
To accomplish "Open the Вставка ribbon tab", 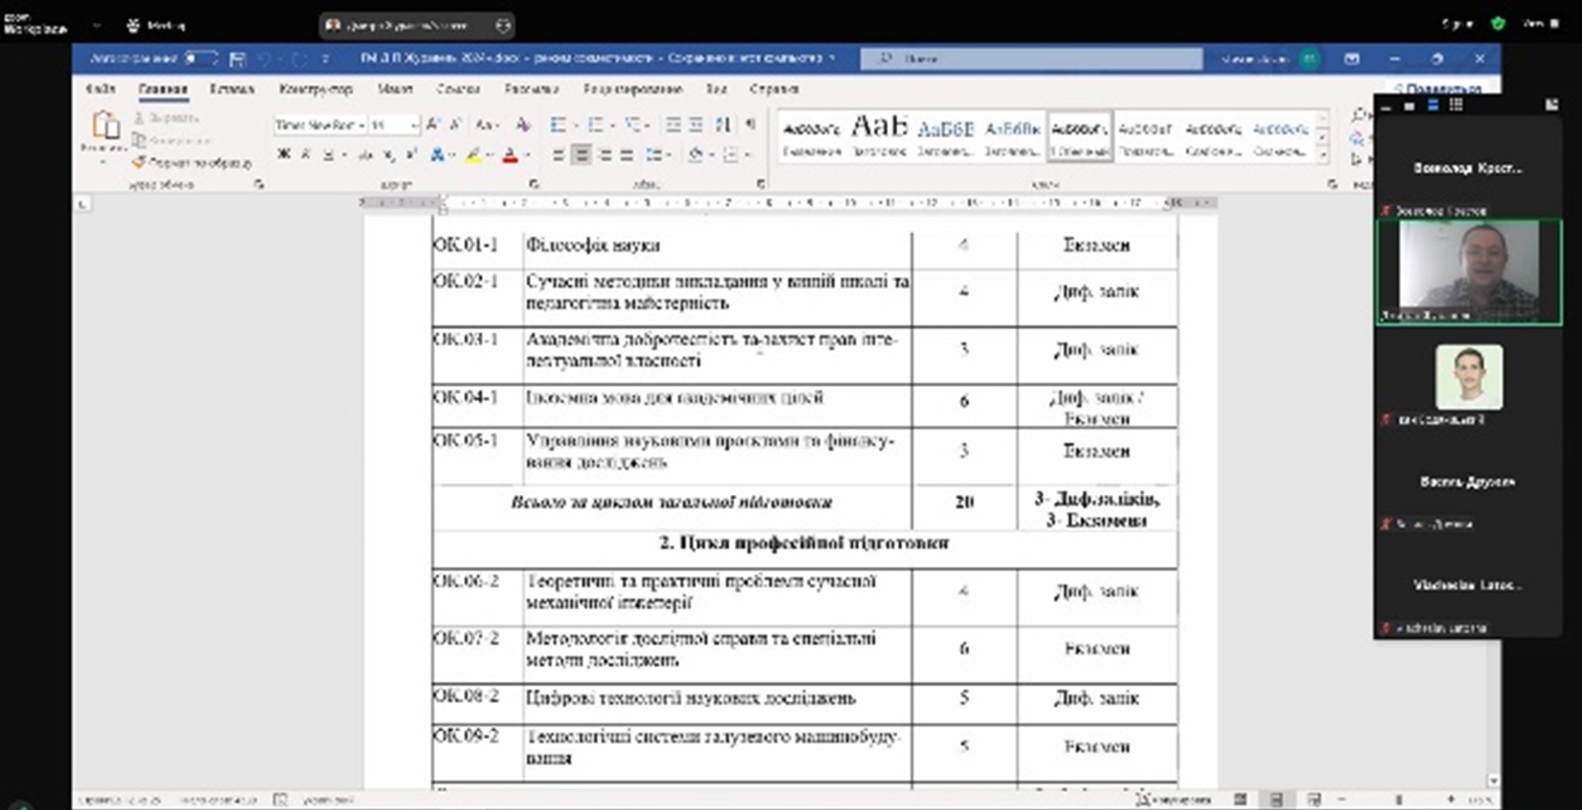I will click(x=231, y=89).
